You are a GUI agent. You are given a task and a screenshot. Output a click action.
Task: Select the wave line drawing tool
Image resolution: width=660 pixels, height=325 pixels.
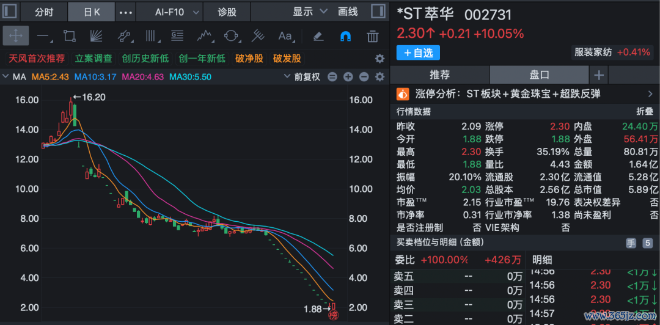pos(205,36)
